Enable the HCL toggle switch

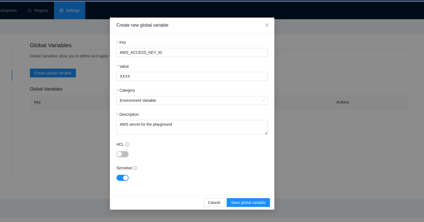[123, 154]
